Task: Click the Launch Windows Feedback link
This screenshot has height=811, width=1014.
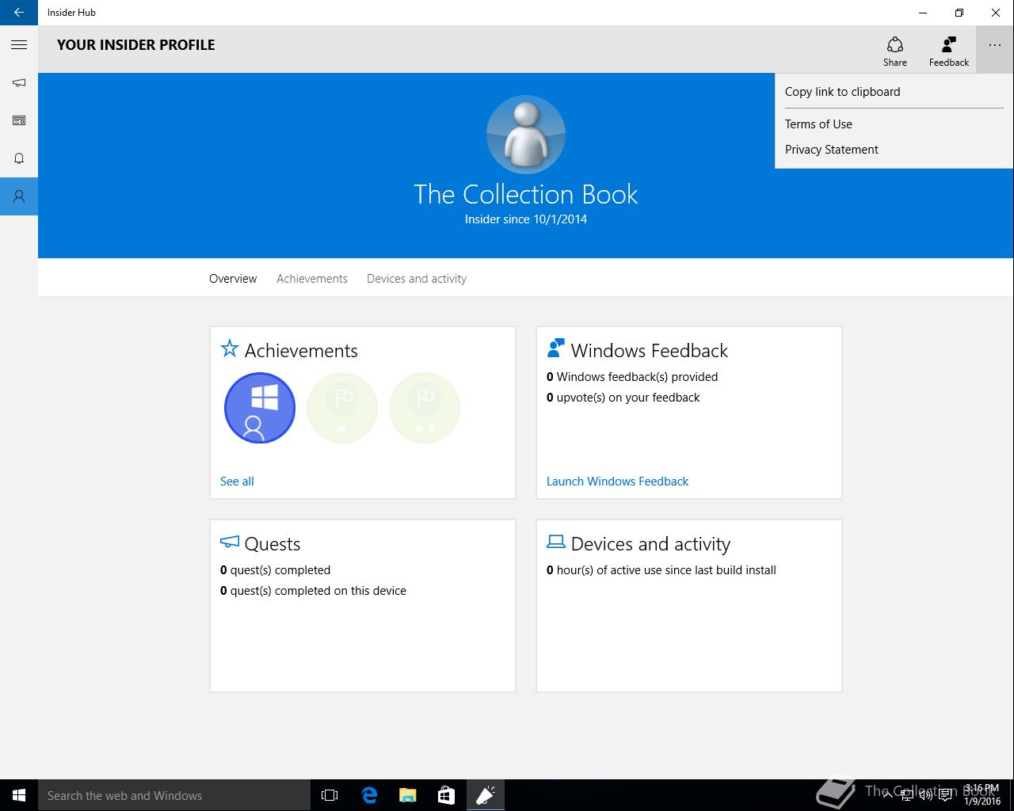Action: pos(617,482)
